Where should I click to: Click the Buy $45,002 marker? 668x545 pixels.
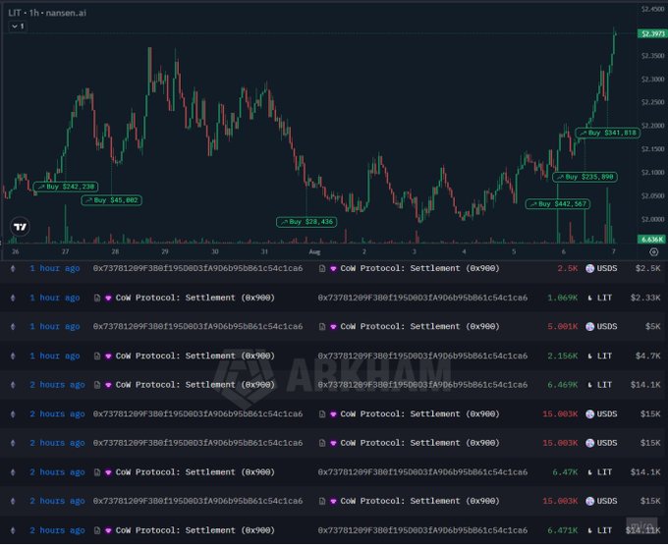tap(112, 200)
